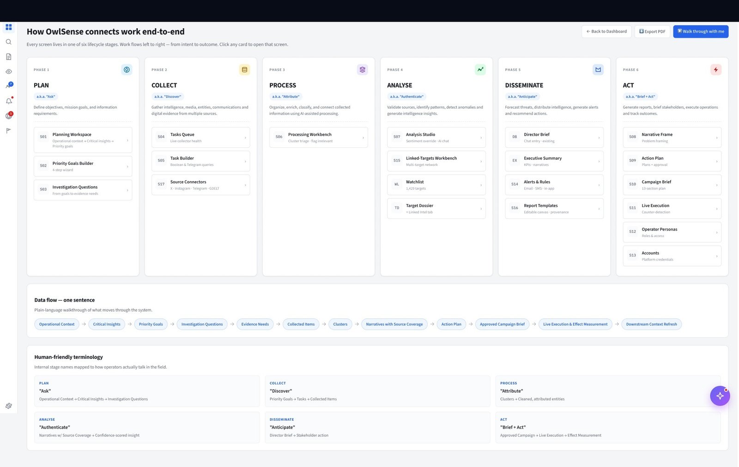Expand the Analysis Studio card chevron
739x467 pixels.
(x=481, y=138)
